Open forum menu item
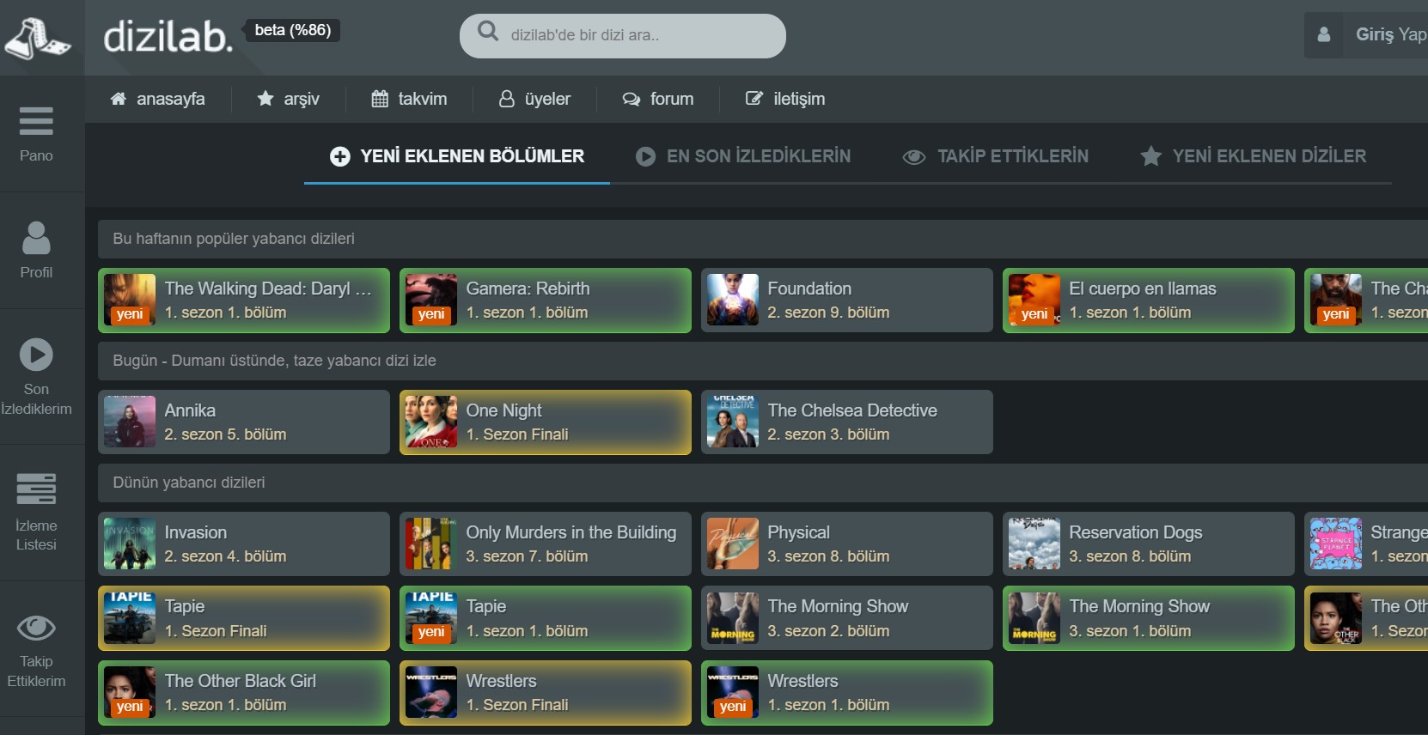1428x735 pixels. pyautogui.click(x=658, y=99)
